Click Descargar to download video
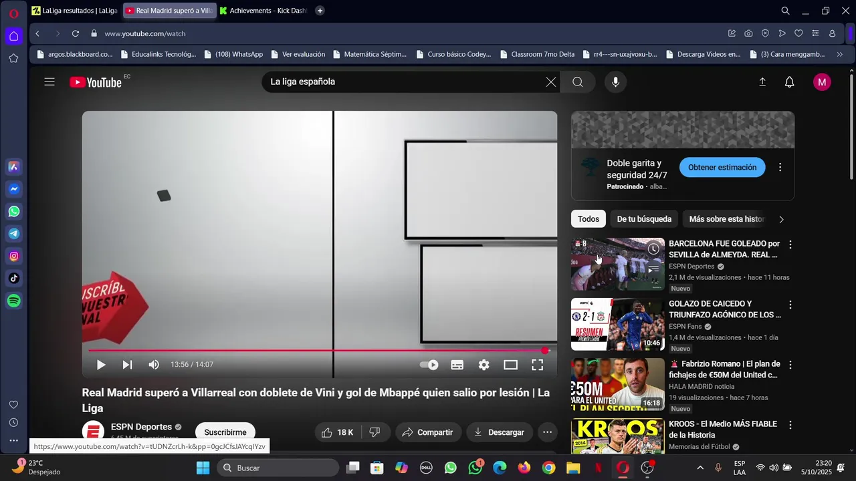The height and width of the screenshot is (481, 856). (x=499, y=432)
